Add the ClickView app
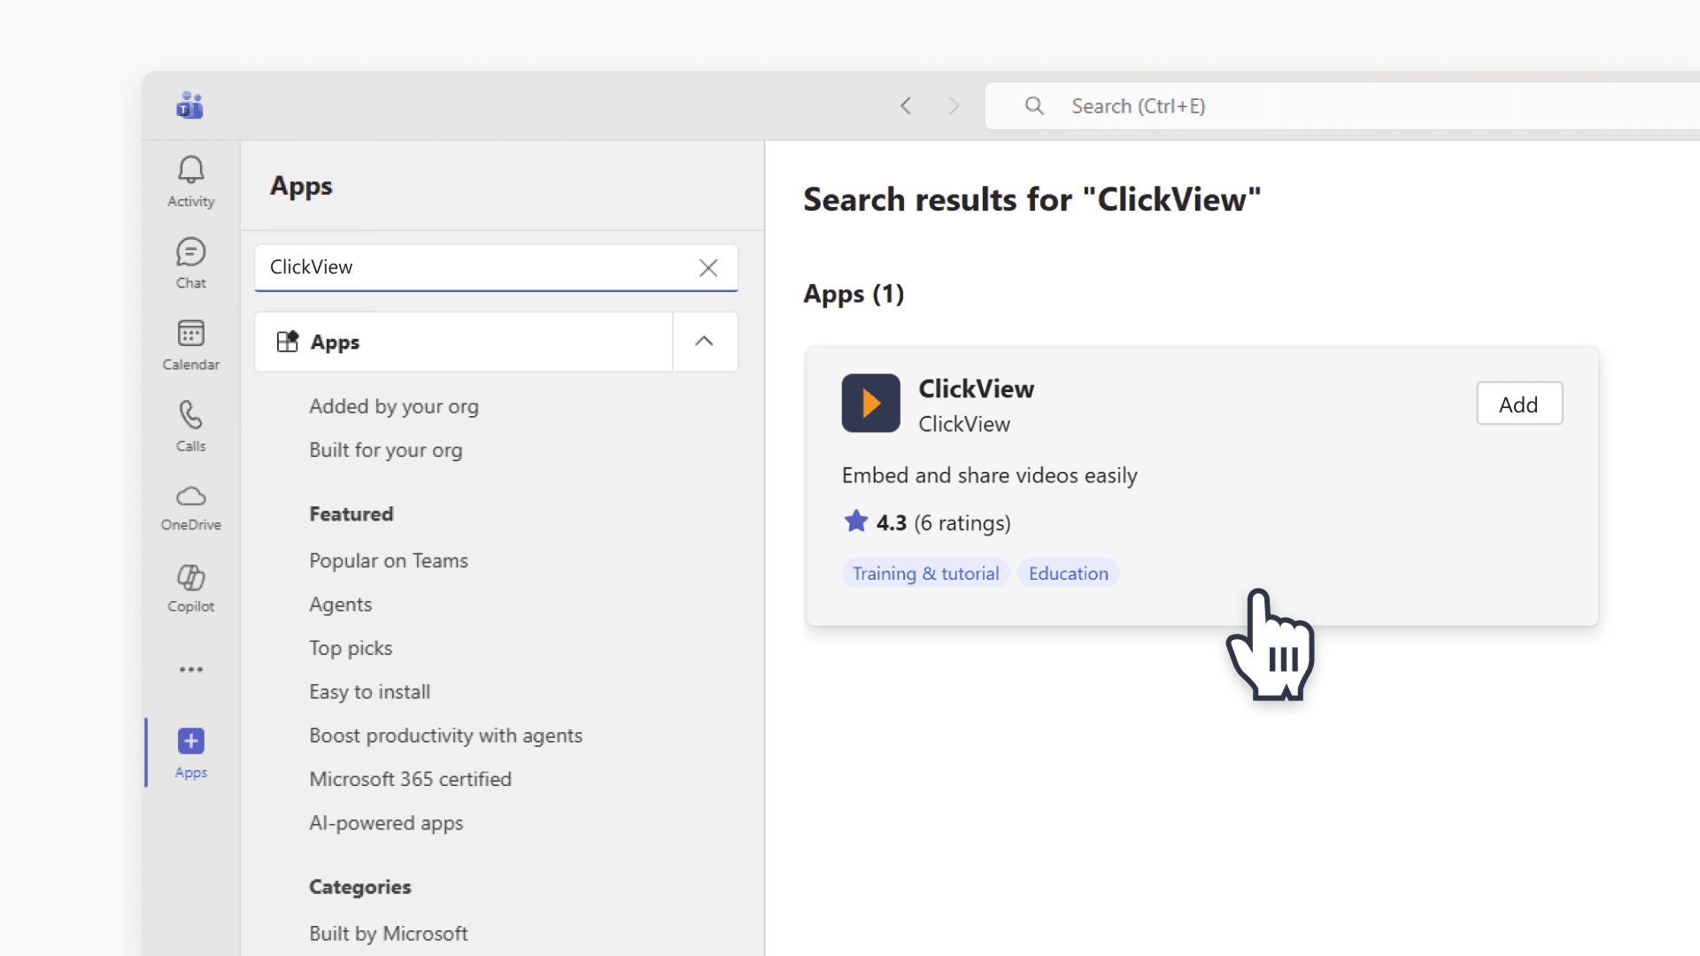 1518,403
